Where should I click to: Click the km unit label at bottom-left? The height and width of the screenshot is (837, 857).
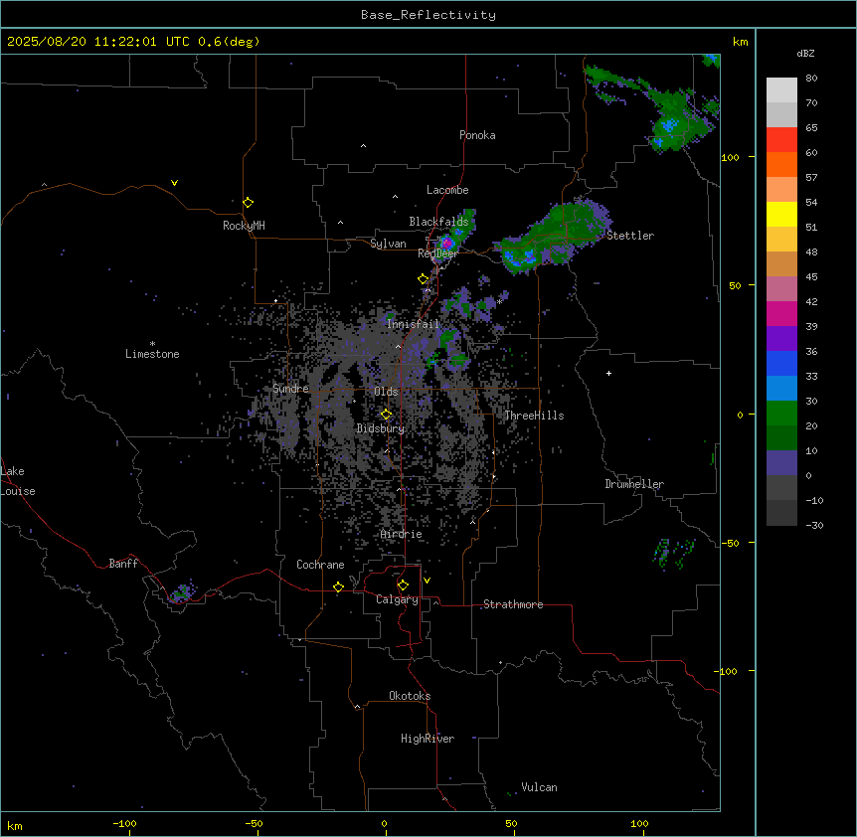tap(15, 825)
